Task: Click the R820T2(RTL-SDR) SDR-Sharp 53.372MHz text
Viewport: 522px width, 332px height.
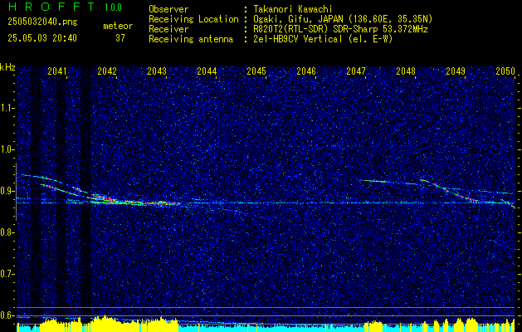Action: [x=340, y=29]
